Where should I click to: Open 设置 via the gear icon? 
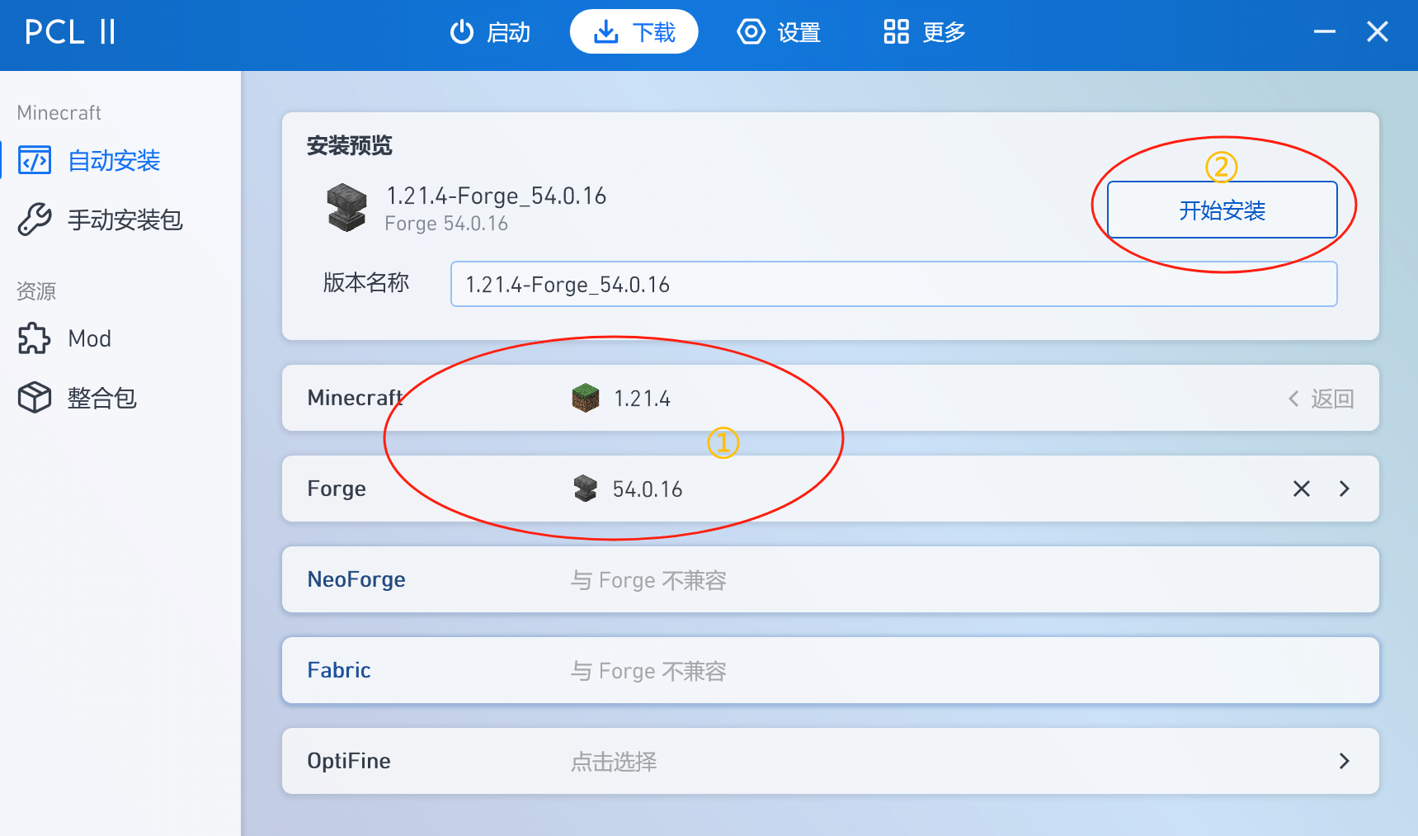click(751, 32)
